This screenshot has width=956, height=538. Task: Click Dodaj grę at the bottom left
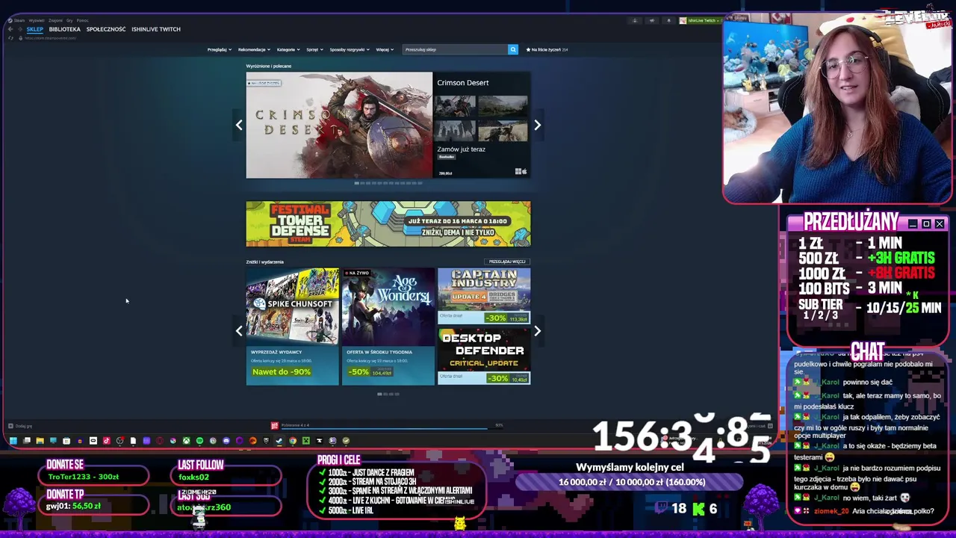[20, 426]
